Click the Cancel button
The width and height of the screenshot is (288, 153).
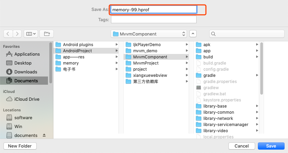(x=242, y=146)
